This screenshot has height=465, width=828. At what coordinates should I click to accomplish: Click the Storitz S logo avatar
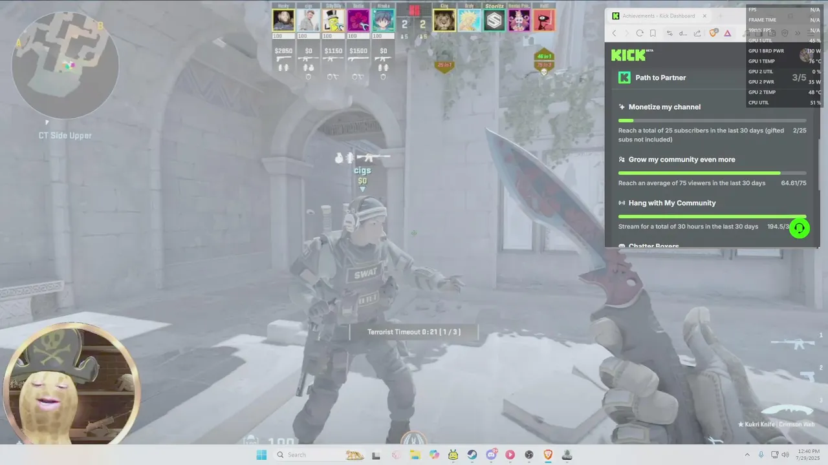(494, 20)
